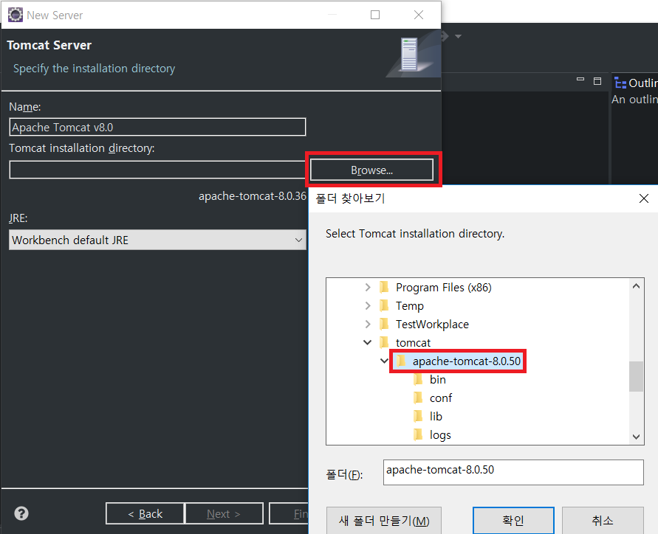
Task: Click the tomcat folder icon
Action: pyautogui.click(x=384, y=342)
